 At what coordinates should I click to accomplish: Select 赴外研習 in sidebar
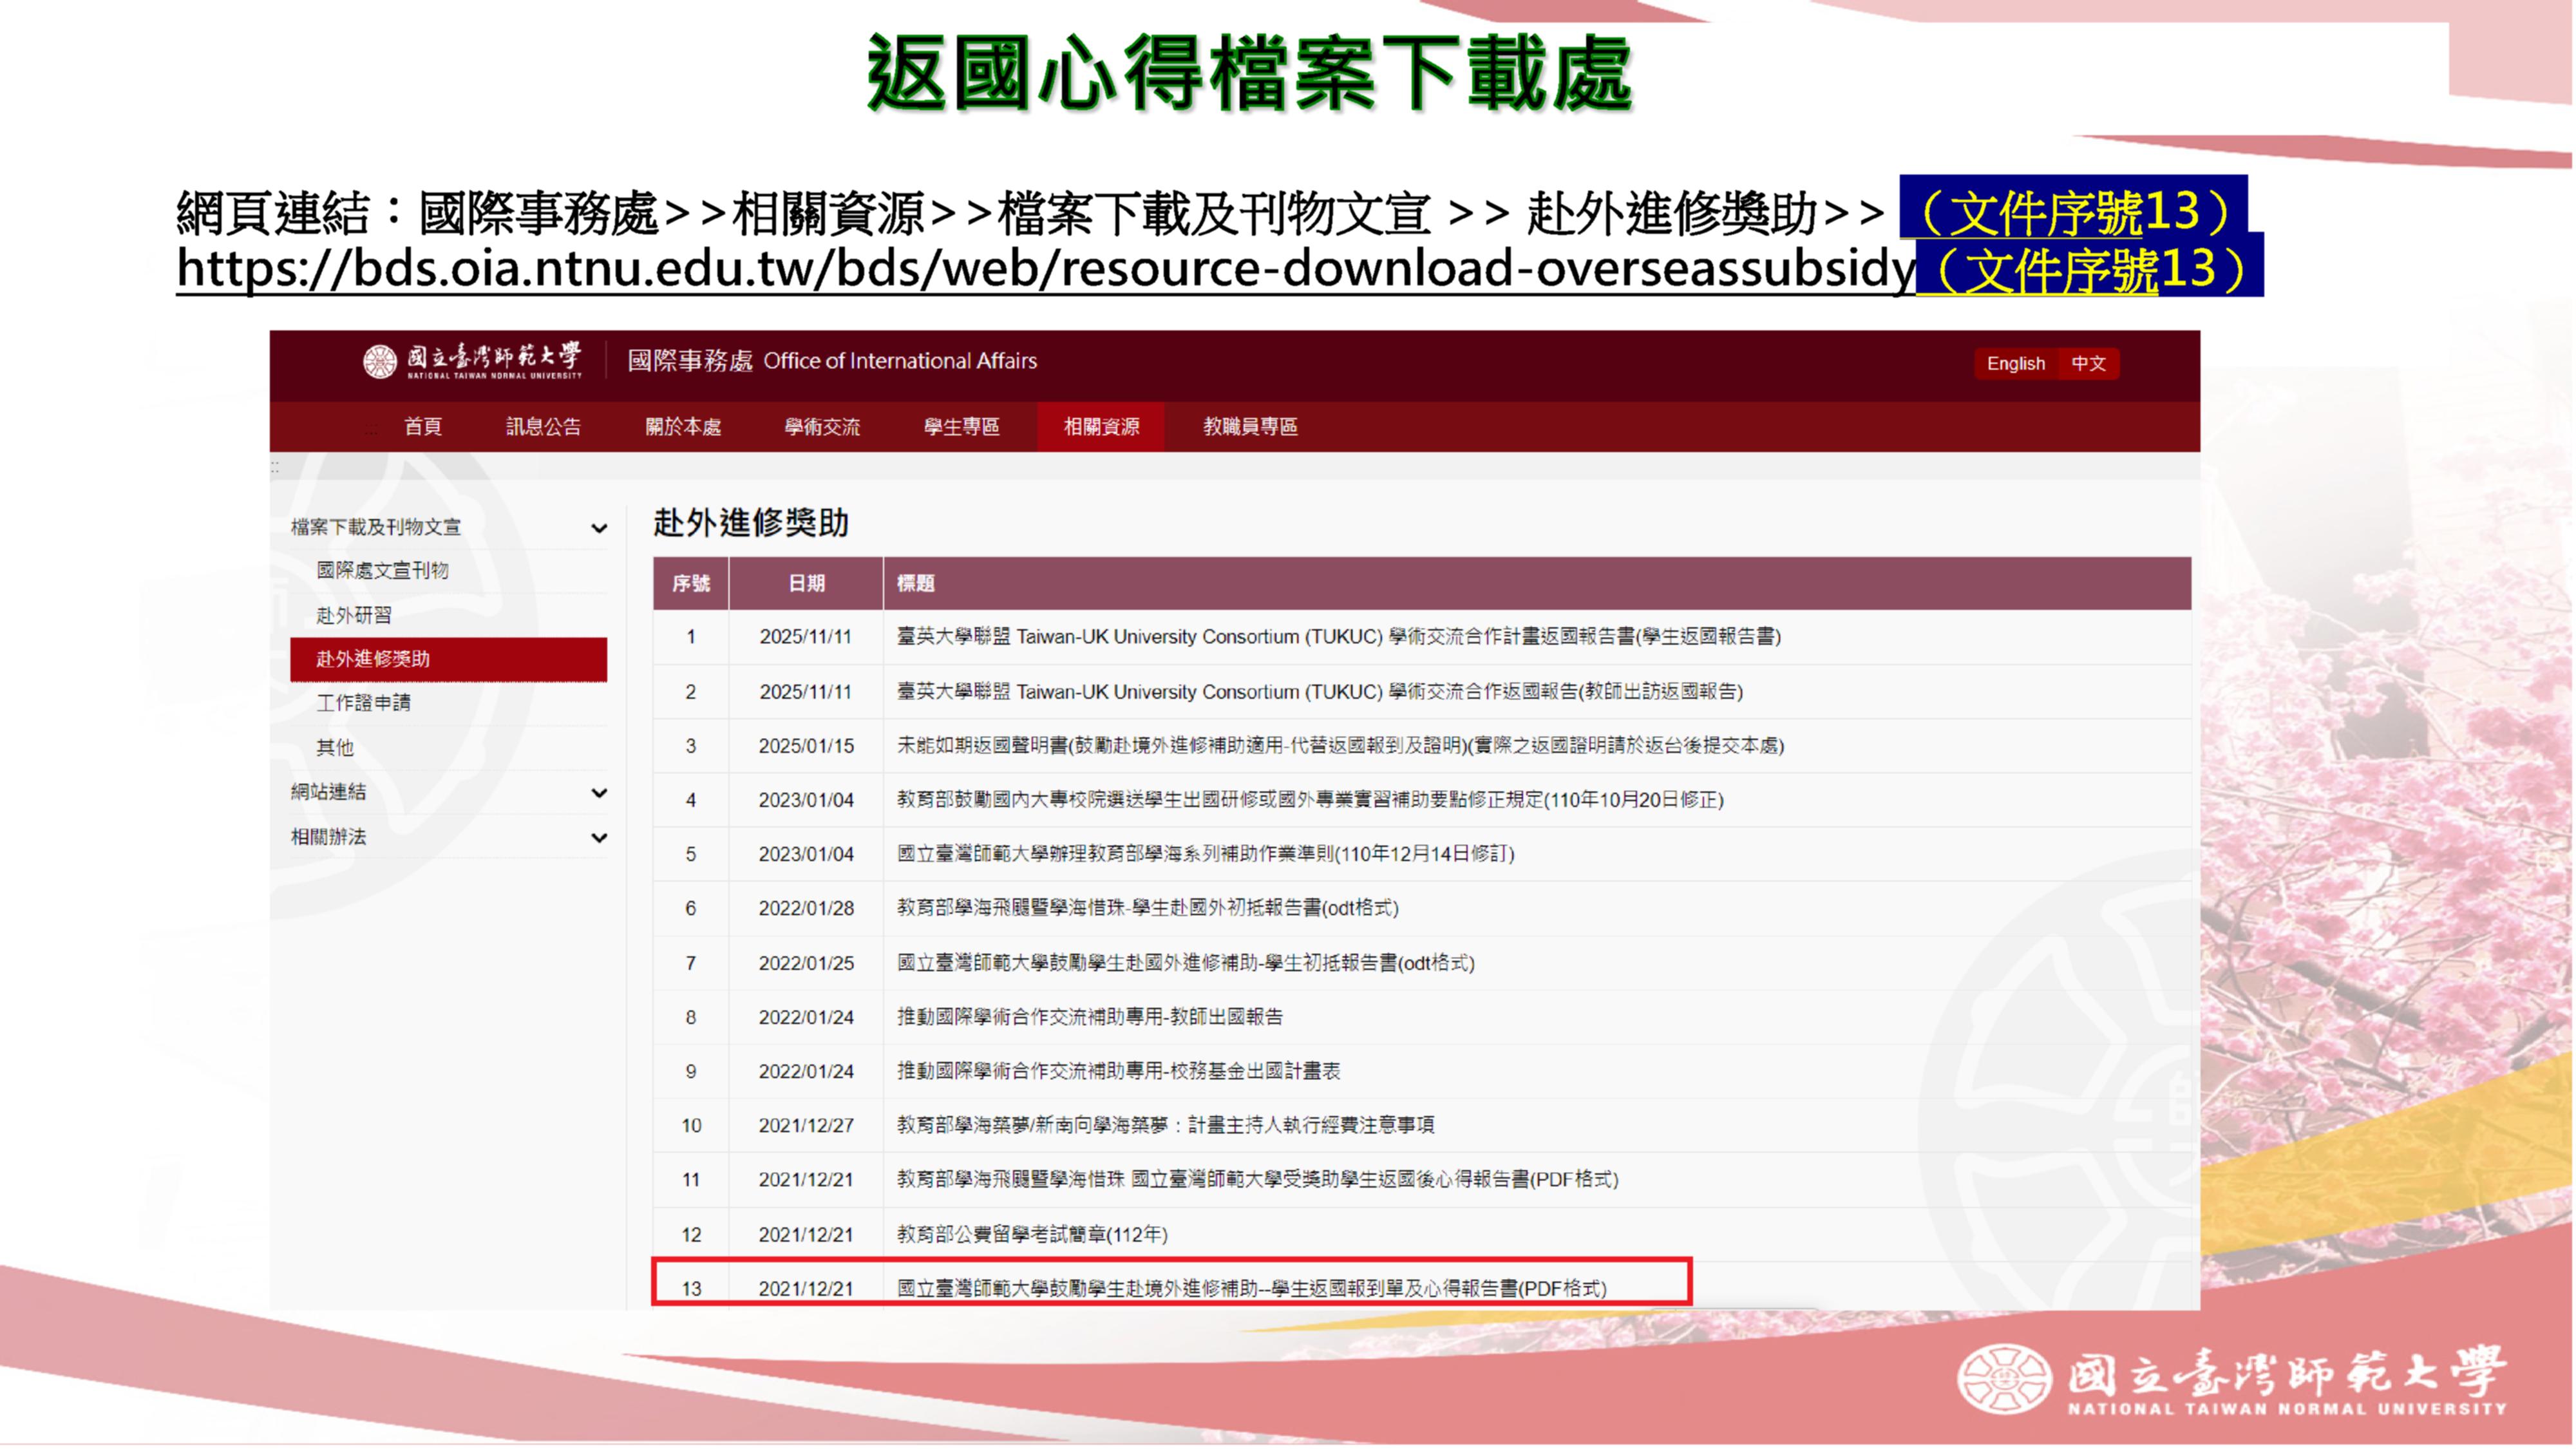(354, 615)
